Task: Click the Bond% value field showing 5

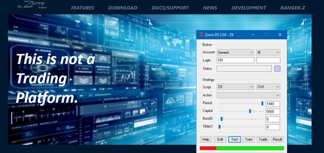Action: [273, 119]
